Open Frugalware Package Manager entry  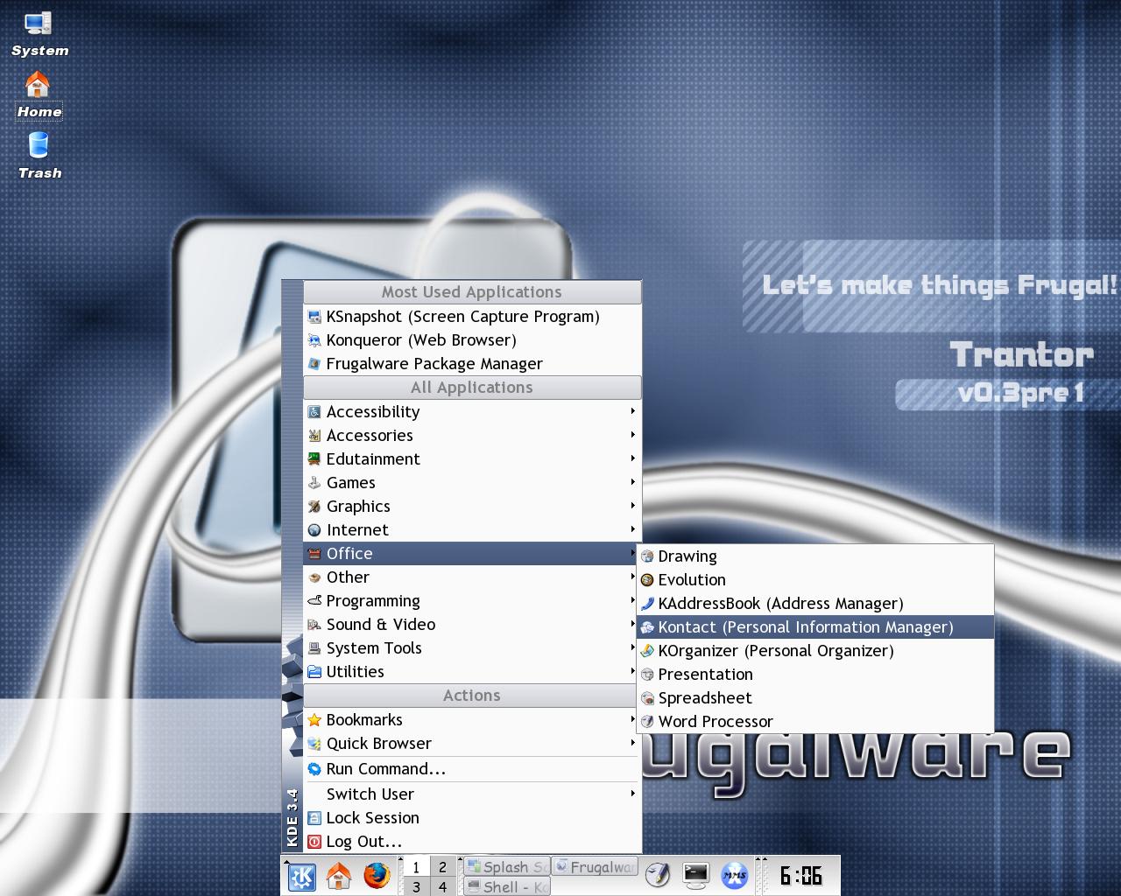[x=472, y=364]
